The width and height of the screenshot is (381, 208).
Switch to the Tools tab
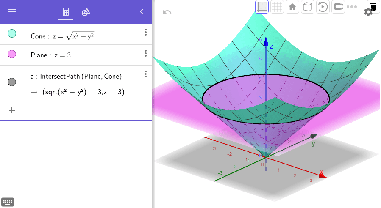86,12
